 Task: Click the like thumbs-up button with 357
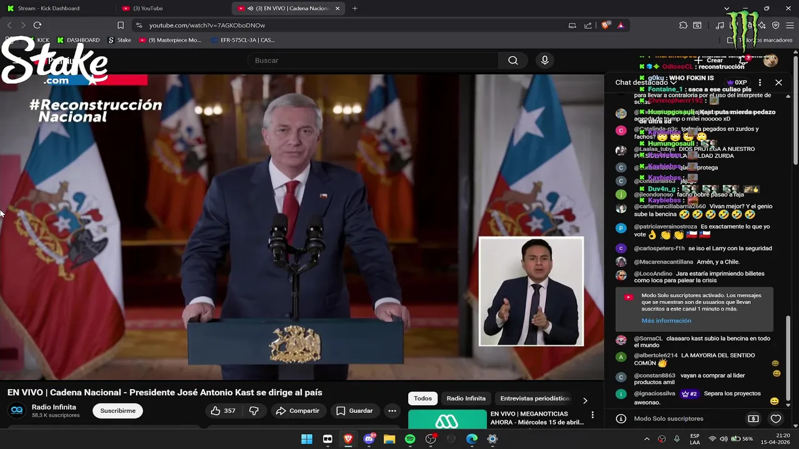point(223,410)
